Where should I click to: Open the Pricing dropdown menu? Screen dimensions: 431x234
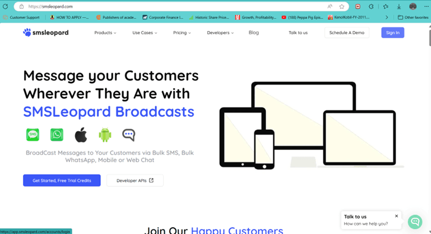182,33
